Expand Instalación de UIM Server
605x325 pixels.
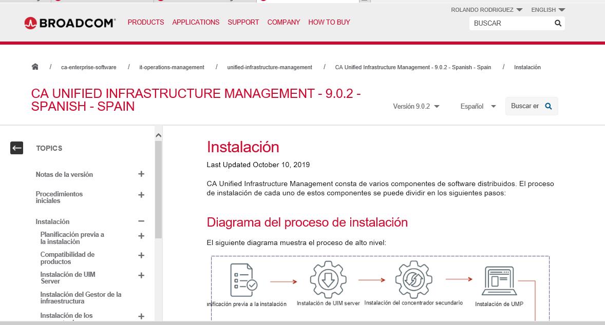pos(141,275)
